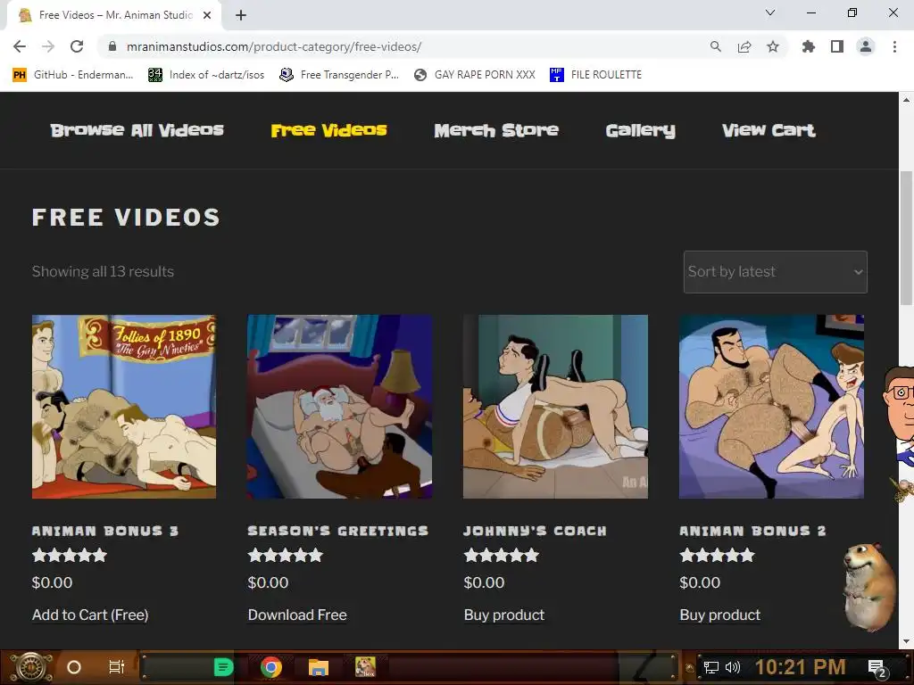Open the Extensions puzzle-piece menu
914x685 pixels.
point(808,46)
